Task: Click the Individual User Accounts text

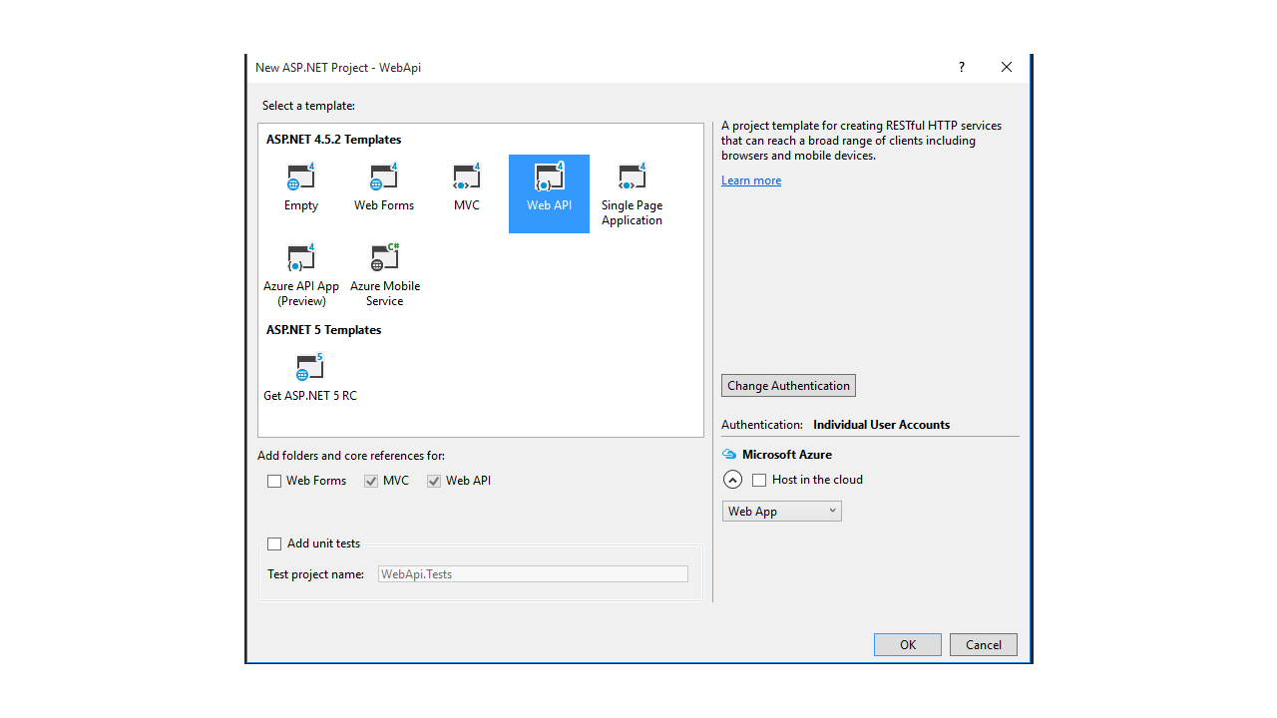Action: 881,425
